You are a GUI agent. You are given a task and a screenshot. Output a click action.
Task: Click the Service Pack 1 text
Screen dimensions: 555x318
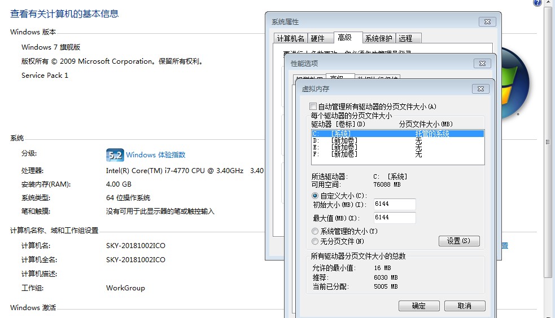[x=45, y=75]
